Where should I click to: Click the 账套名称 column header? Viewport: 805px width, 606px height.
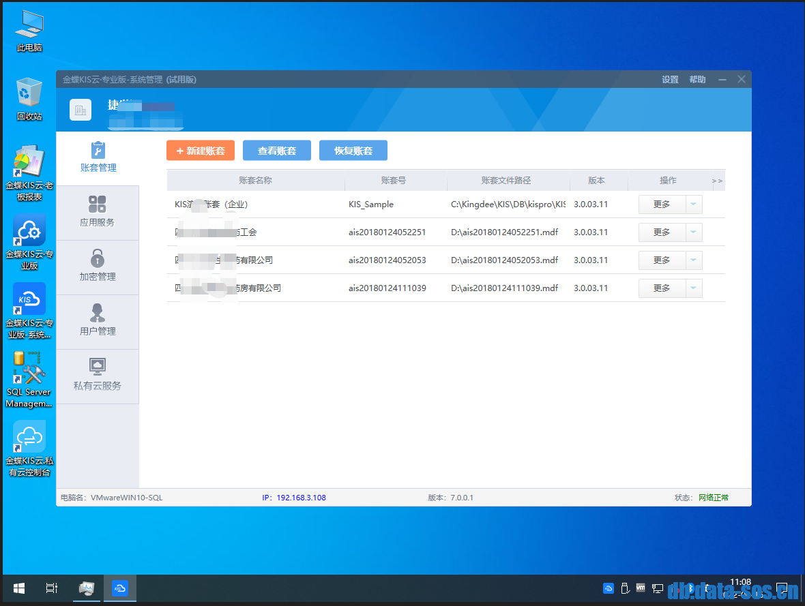[255, 180]
